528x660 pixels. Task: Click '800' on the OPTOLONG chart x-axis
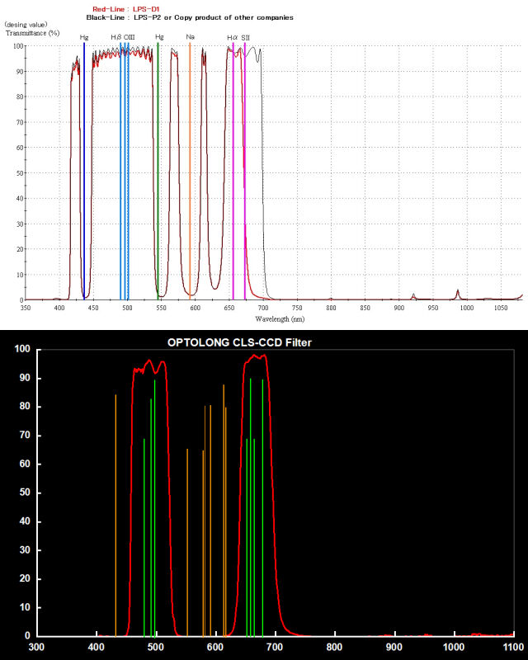335,647
